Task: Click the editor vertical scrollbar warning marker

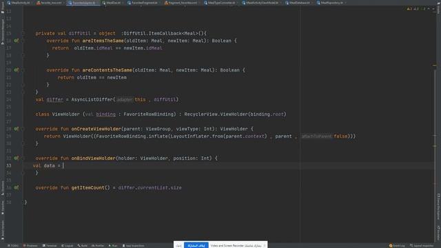Action: [435, 65]
